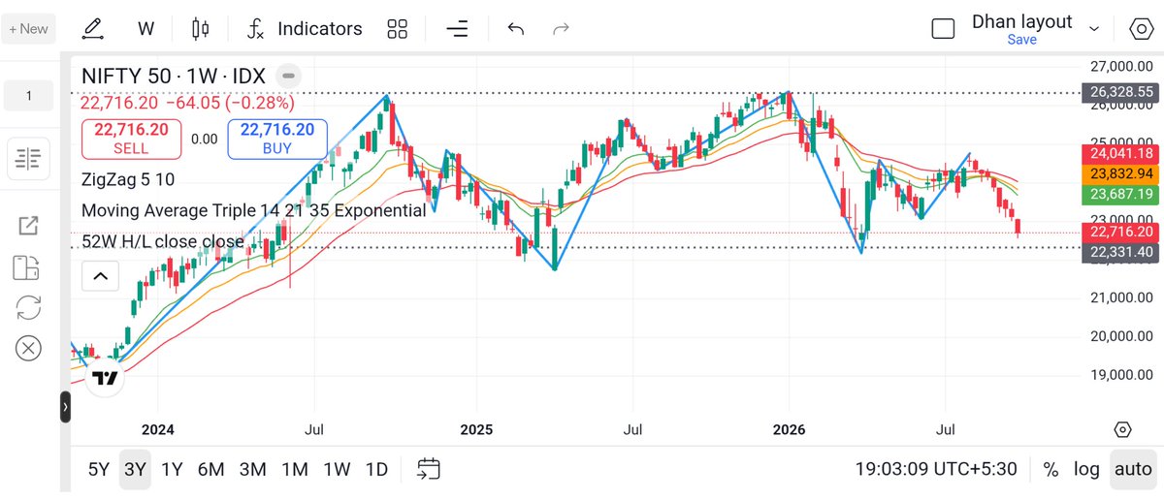Click the 22,331.40 price label
The image size is (1164, 499).
[x=1121, y=252]
